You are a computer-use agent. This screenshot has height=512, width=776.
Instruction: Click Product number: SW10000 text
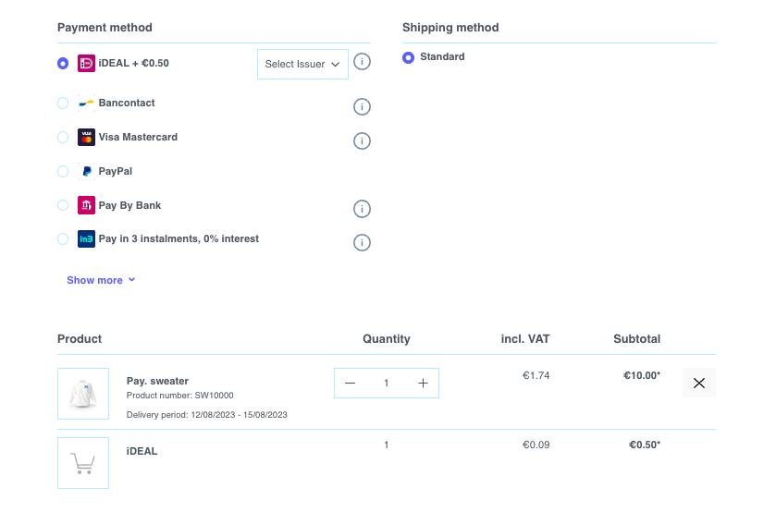[180, 396]
